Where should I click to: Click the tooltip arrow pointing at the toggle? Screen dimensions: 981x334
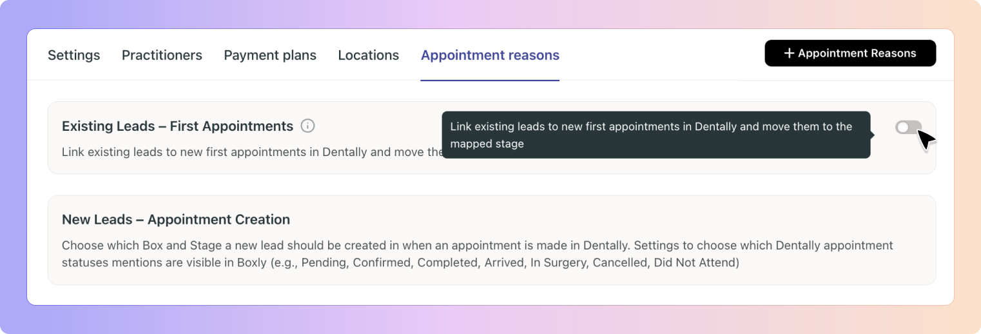873,135
